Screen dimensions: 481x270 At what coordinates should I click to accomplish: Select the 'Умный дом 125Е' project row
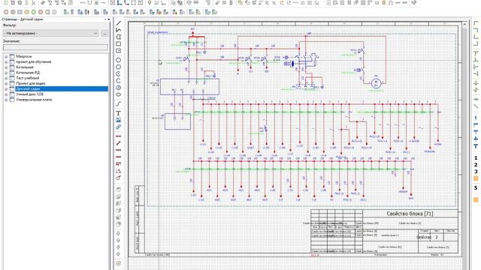click(30, 94)
